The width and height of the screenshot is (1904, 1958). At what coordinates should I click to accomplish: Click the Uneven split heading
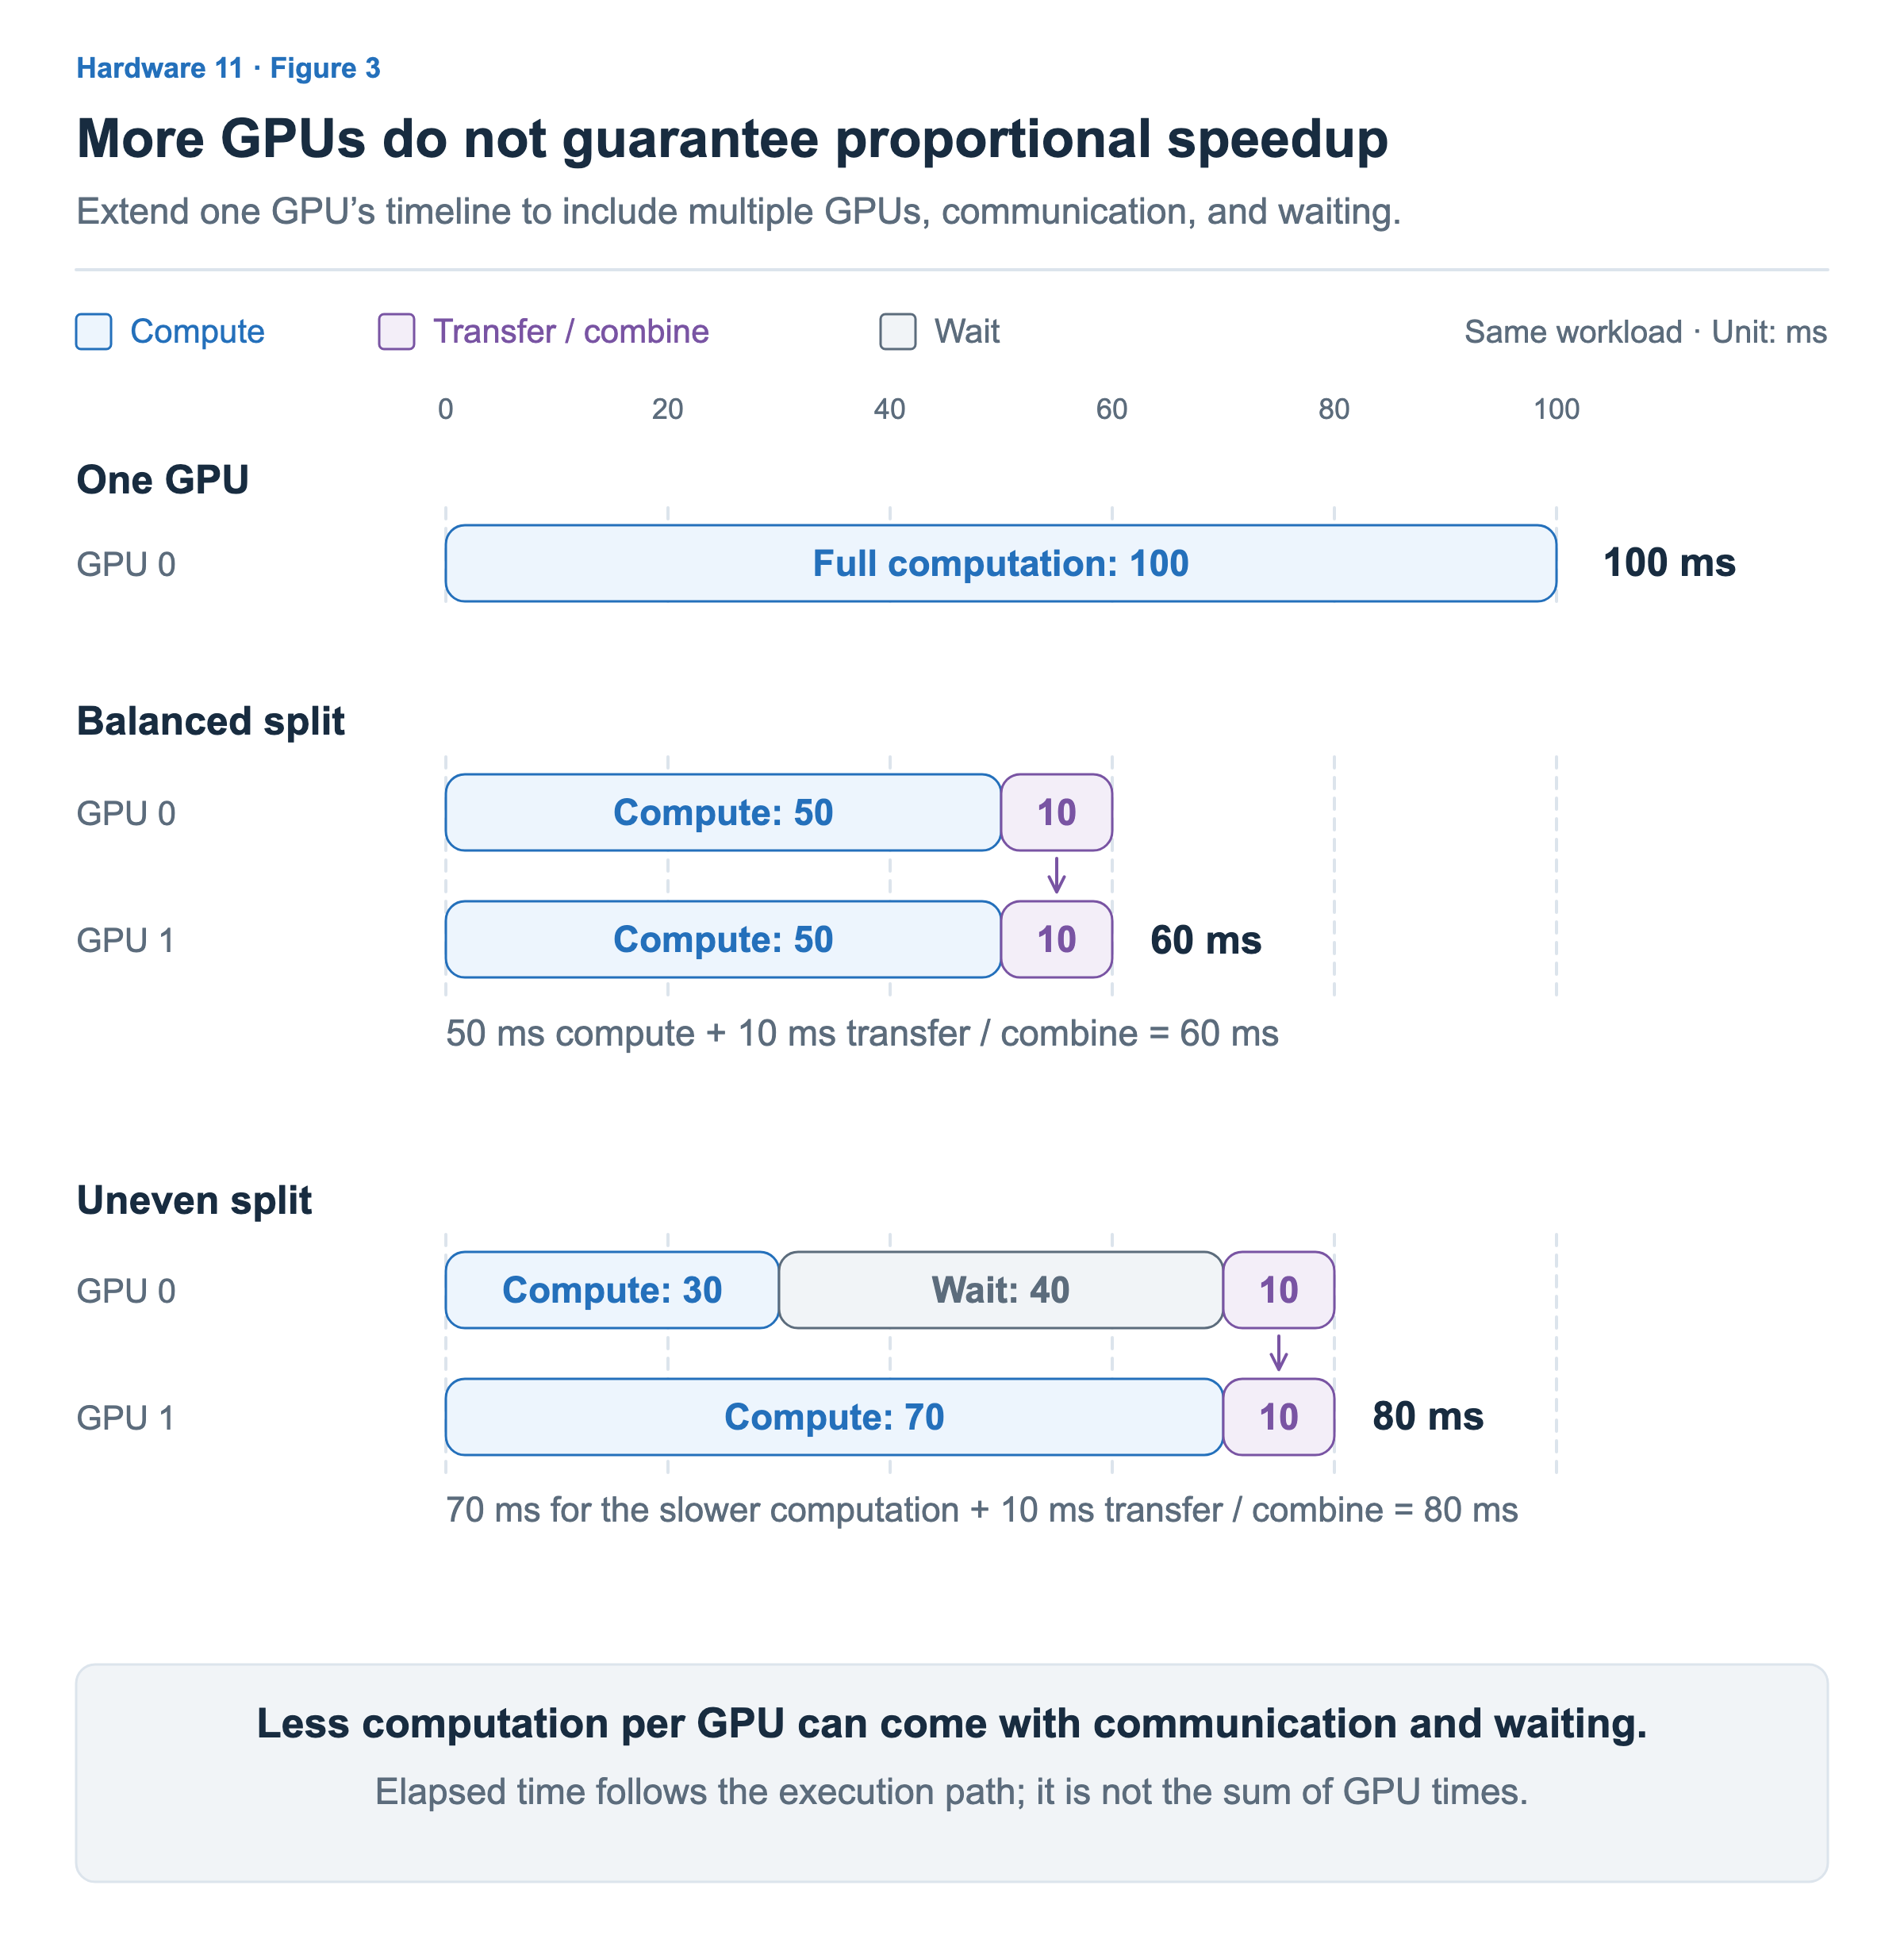194,1200
